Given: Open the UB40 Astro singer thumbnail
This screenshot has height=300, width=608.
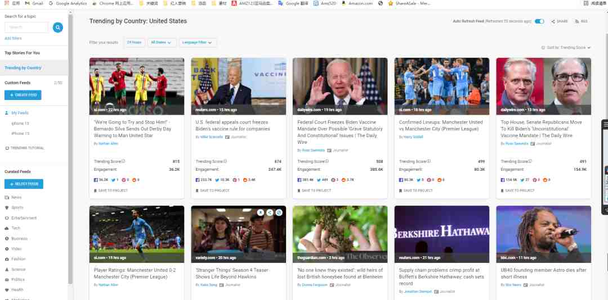Looking at the screenshot, I should click(544, 234).
